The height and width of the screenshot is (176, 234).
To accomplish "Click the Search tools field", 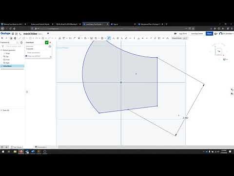I will click(179, 38).
